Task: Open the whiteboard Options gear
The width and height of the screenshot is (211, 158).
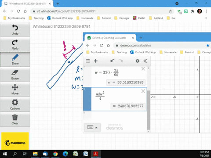Action: coord(15,104)
